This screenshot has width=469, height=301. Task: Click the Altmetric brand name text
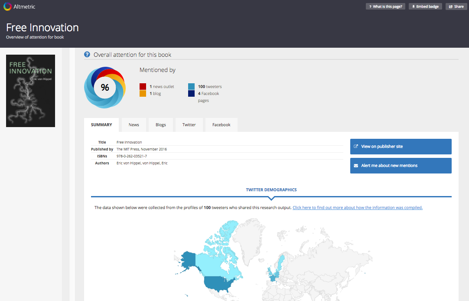click(24, 7)
